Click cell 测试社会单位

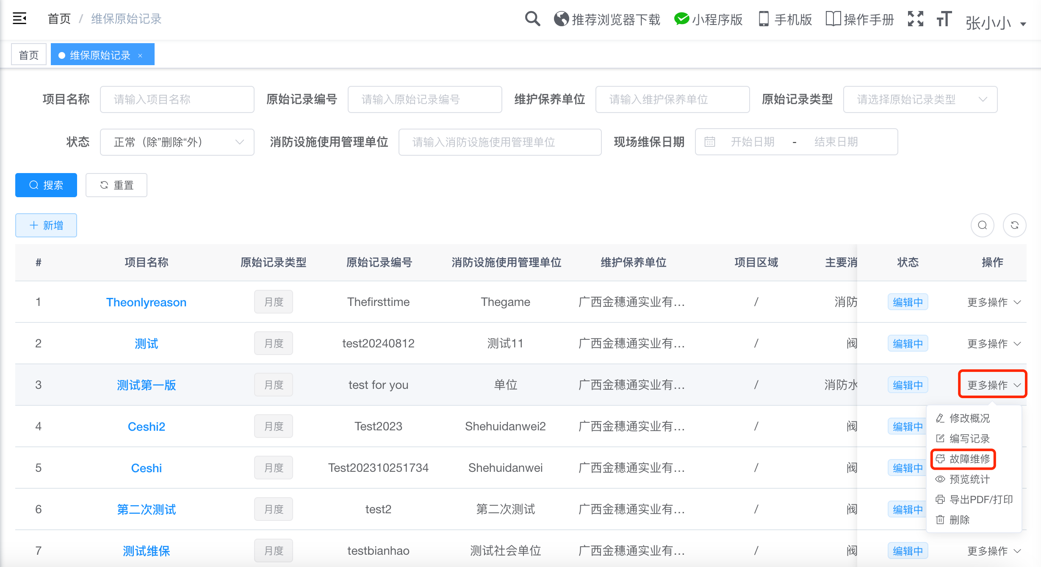point(505,551)
